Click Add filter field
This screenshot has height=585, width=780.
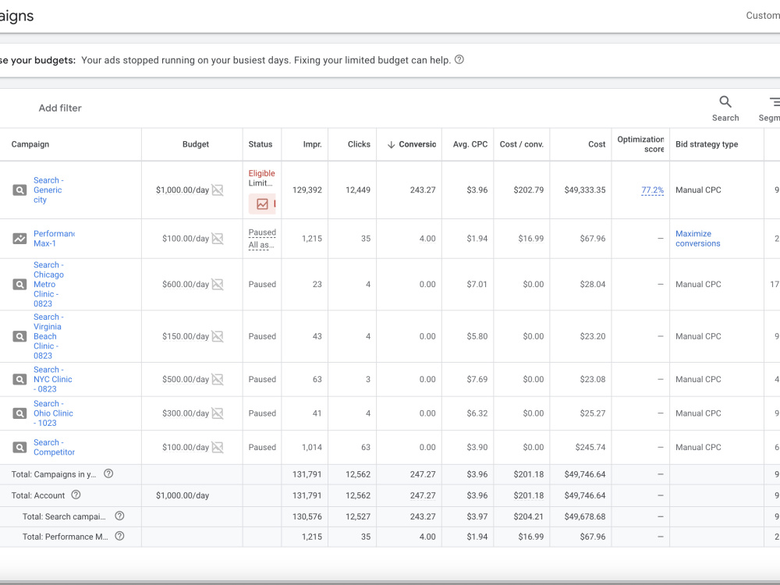click(x=60, y=108)
